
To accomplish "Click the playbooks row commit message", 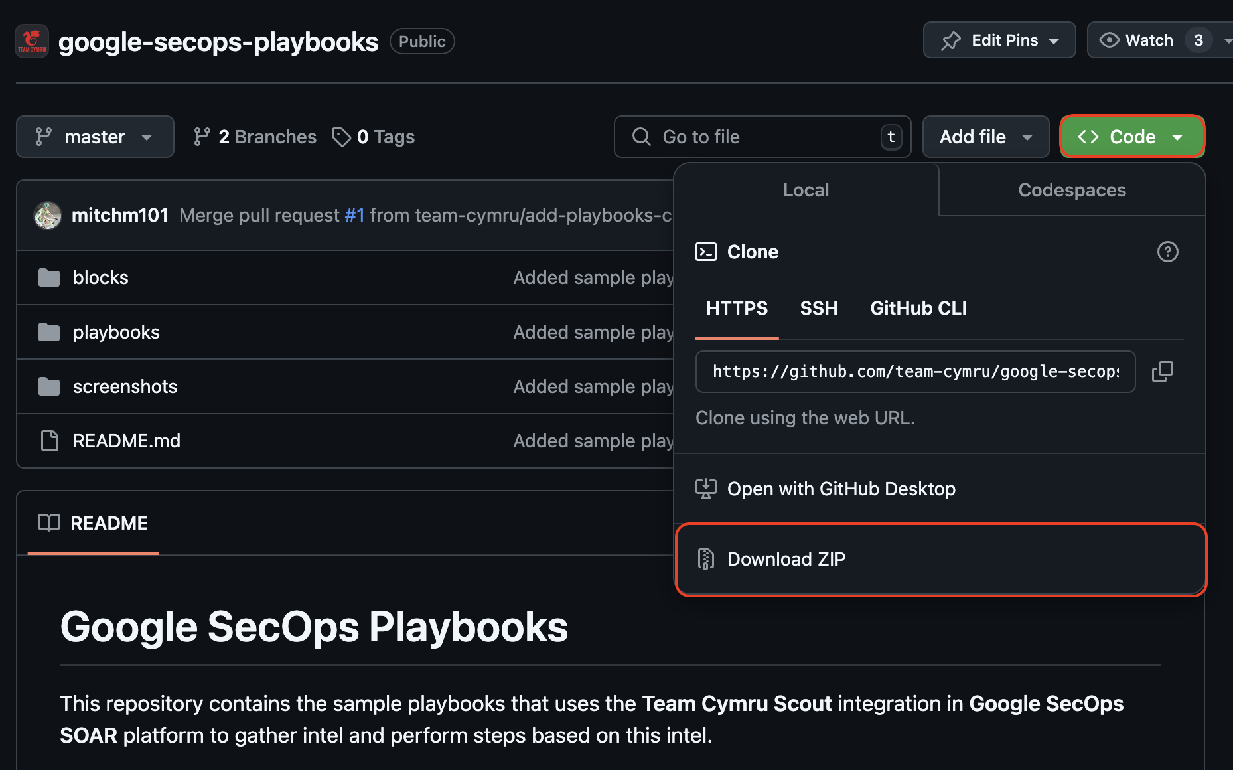I will point(593,332).
